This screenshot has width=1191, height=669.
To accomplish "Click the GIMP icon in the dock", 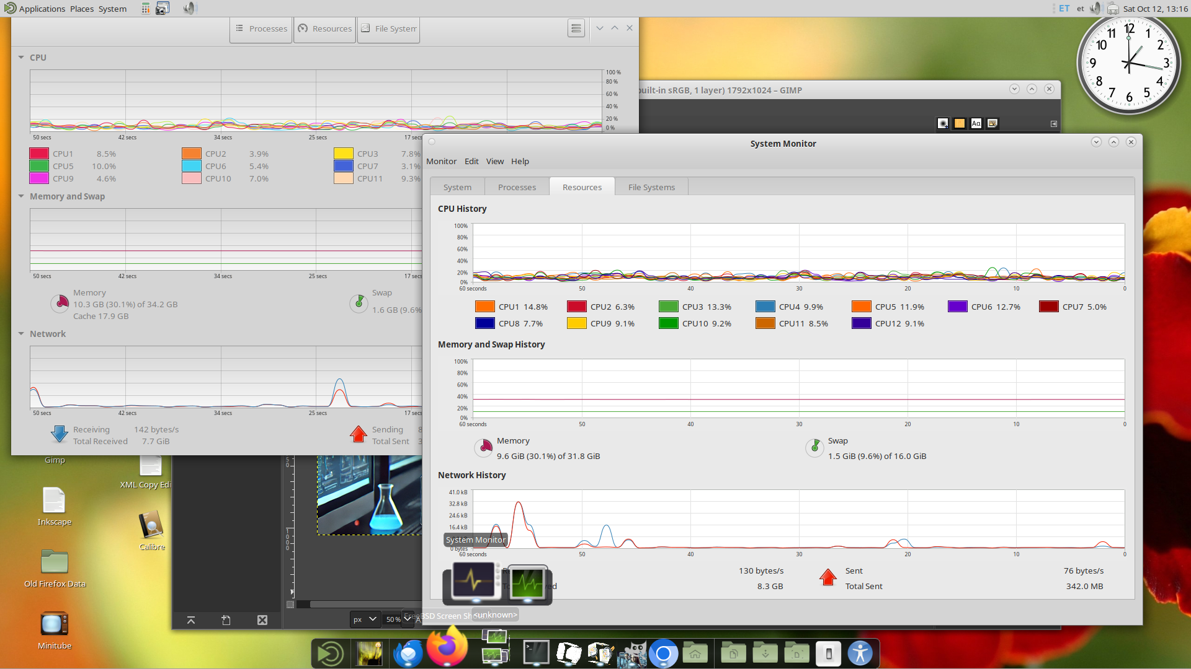I will (632, 654).
